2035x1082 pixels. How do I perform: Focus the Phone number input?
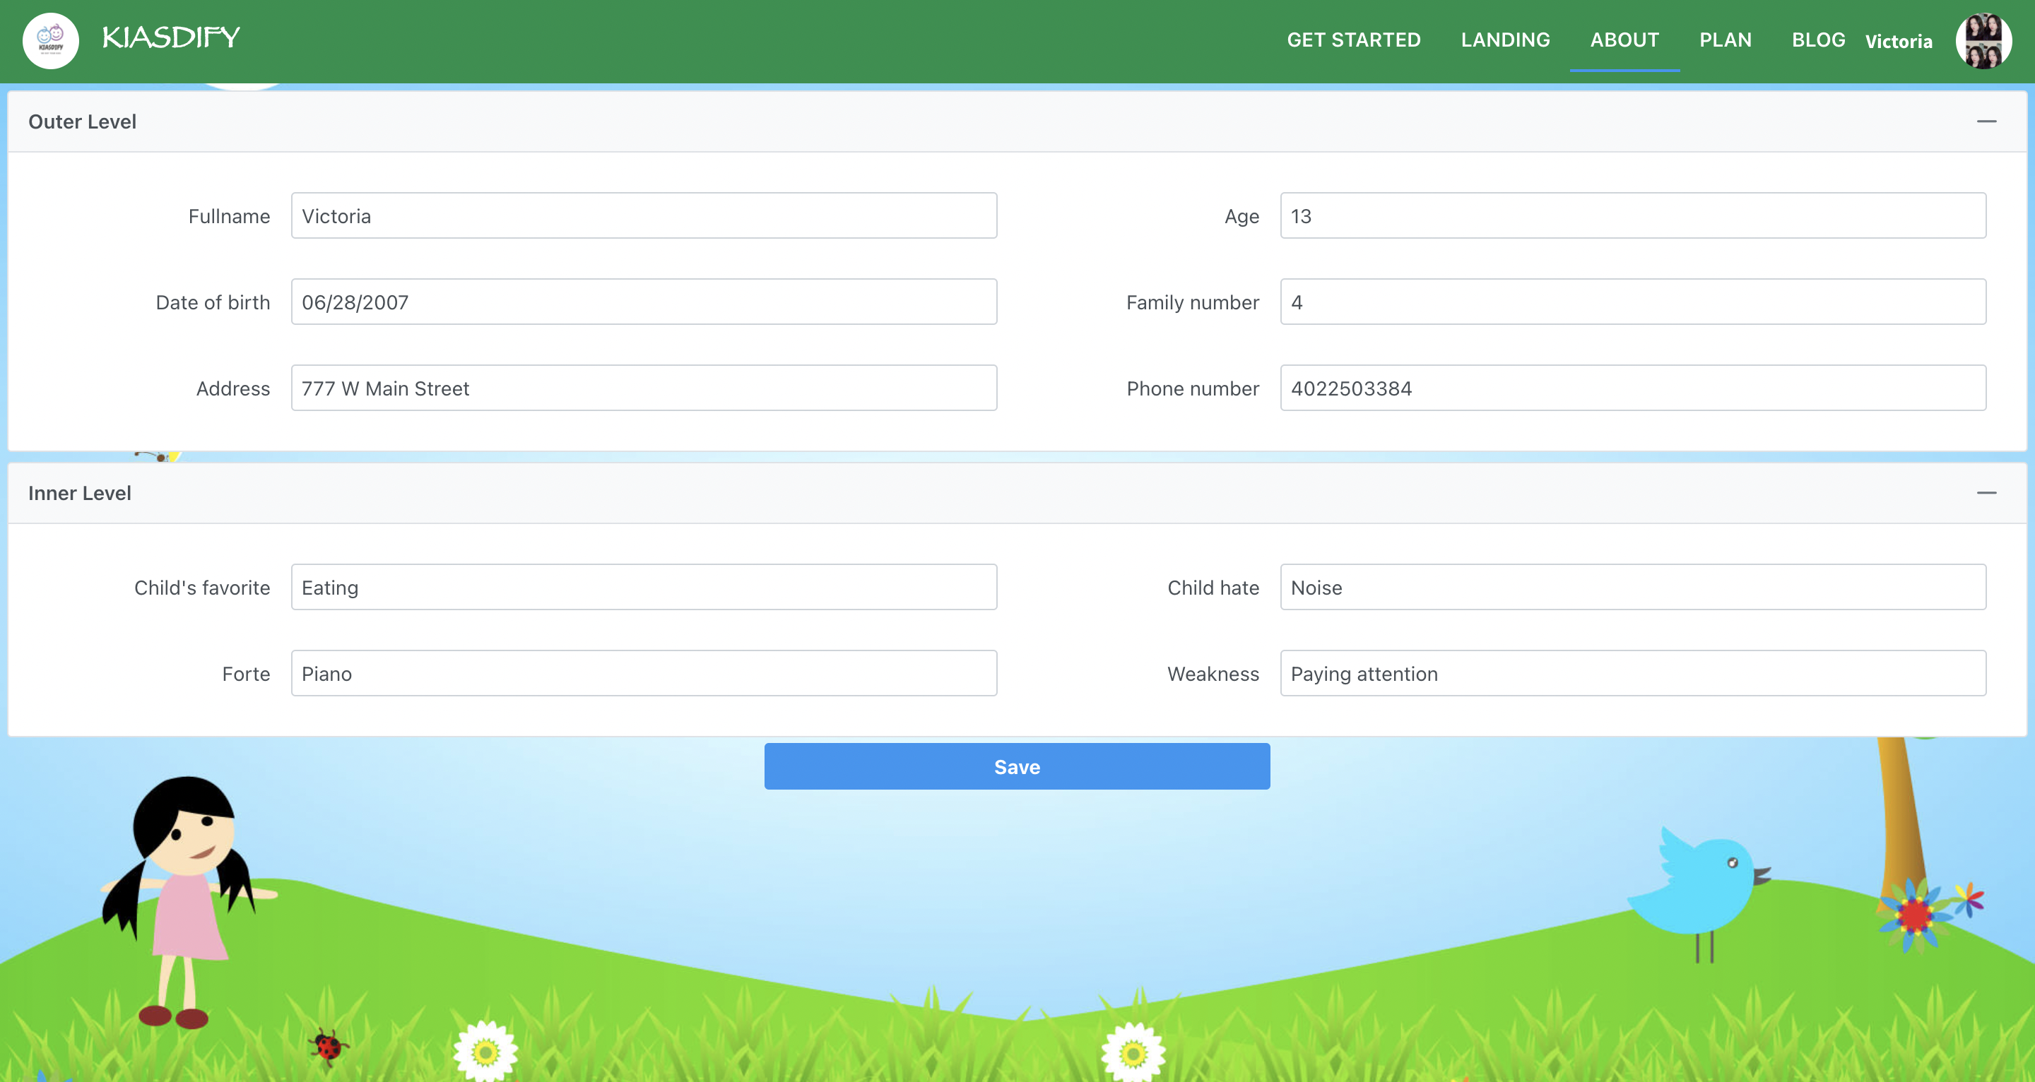1632,388
